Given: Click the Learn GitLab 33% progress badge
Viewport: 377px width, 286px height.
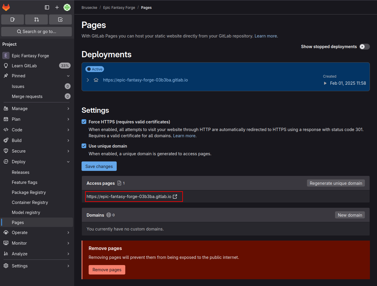Looking at the screenshot, I should [65, 66].
